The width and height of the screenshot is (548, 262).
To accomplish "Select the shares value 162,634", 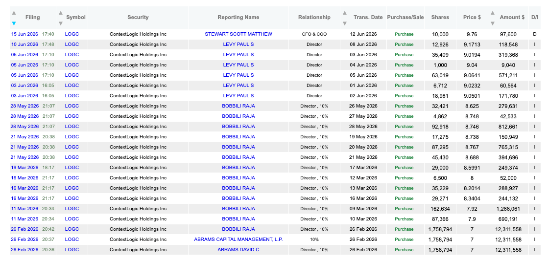I will [x=440, y=209].
